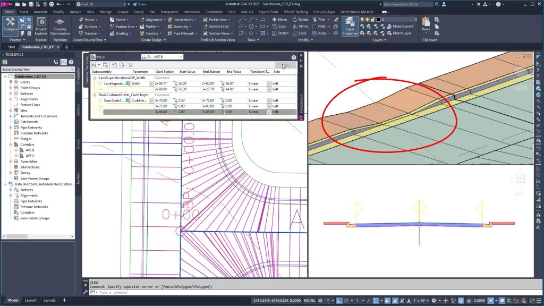Collapse BasicCurbAndGutter_CurbHeight group

tap(95, 95)
